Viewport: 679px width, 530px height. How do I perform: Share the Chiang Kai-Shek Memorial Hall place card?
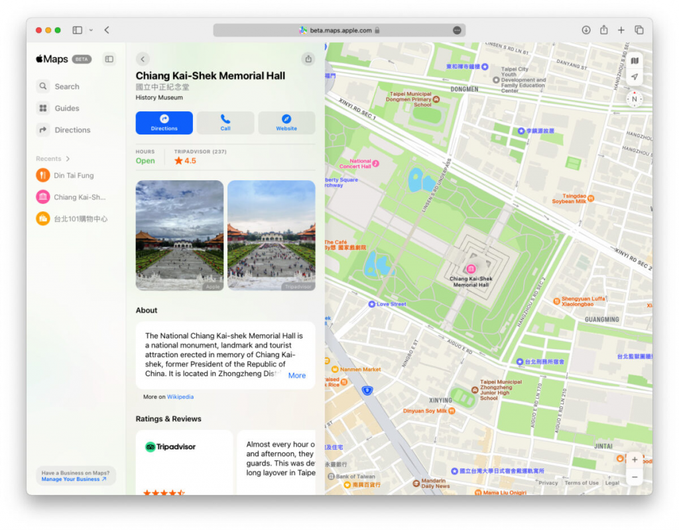click(x=308, y=59)
